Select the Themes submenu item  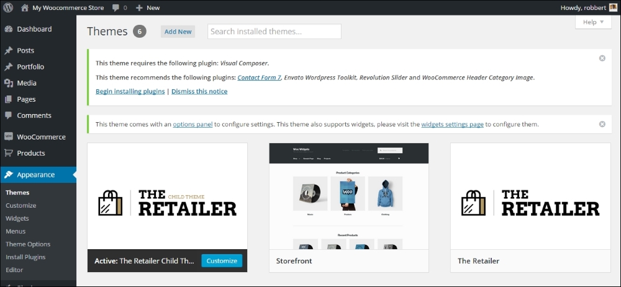(17, 193)
